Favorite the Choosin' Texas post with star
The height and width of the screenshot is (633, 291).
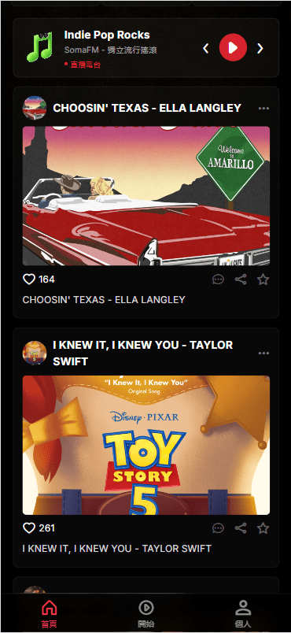263,279
